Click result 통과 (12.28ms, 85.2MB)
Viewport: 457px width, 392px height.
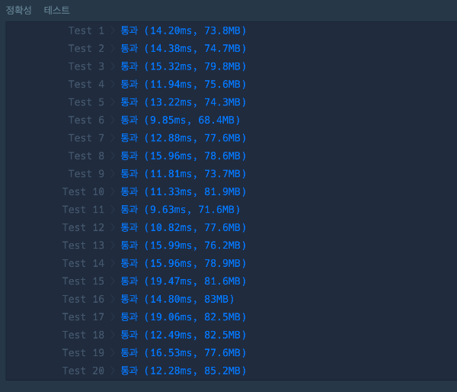(184, 371)
